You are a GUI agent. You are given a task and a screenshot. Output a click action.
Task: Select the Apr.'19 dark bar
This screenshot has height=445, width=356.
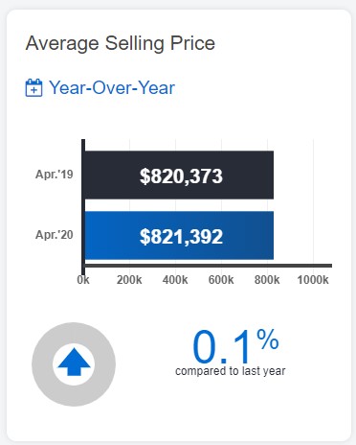pos(179,176)
